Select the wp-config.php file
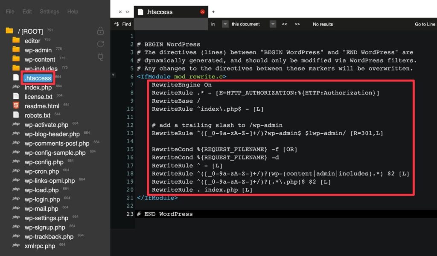Screen dimensions: 437x256 (44, 162)
